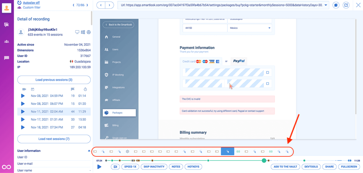Click the Share button

click(x=329, y=167)
